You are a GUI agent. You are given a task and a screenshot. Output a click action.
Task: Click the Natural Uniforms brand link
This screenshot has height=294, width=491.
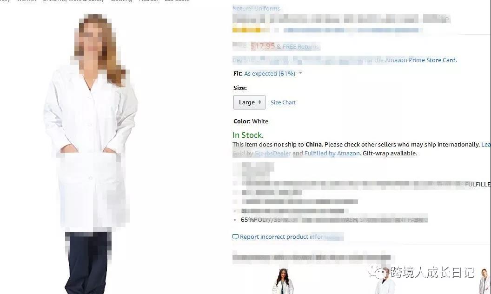(x=256, y=8)
